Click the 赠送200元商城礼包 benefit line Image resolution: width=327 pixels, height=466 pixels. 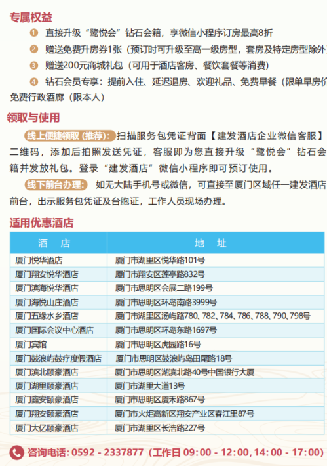point(157,65)
